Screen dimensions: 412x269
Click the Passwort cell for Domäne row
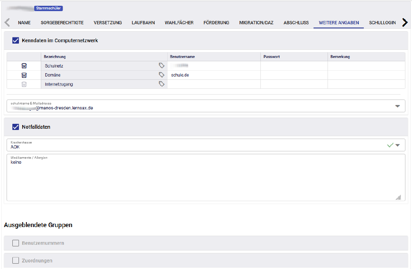[x=294, y=75]
